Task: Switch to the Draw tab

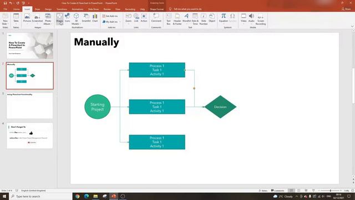Action: click(x=37, y=9)
